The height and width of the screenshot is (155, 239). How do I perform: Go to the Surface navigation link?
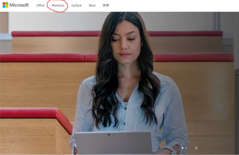coord(76,5)
